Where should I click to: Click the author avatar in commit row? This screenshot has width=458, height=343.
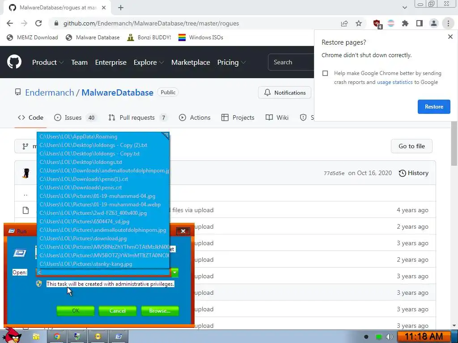(x=25, y=173)
